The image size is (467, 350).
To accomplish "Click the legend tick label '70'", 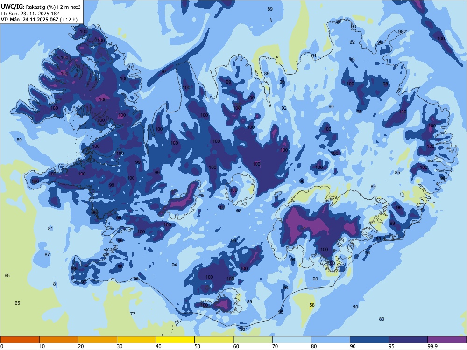I will point(275,346).
